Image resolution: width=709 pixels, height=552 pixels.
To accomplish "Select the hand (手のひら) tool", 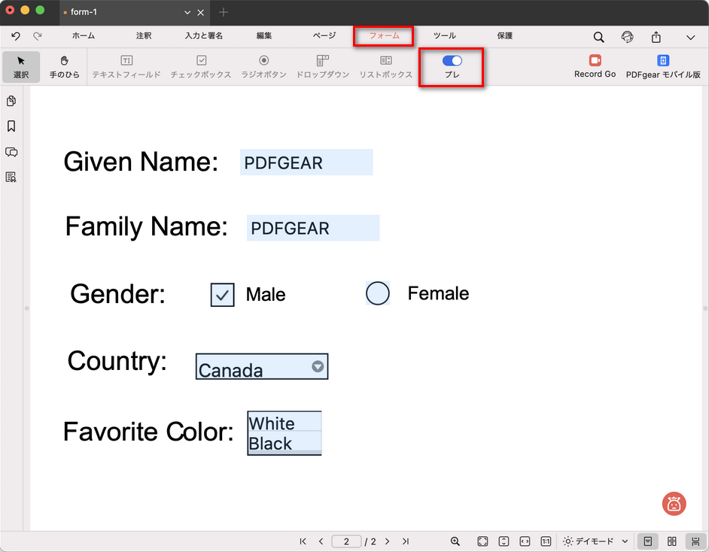I will coord(64,66).
